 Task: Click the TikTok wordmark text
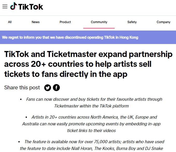coord(31,7)
